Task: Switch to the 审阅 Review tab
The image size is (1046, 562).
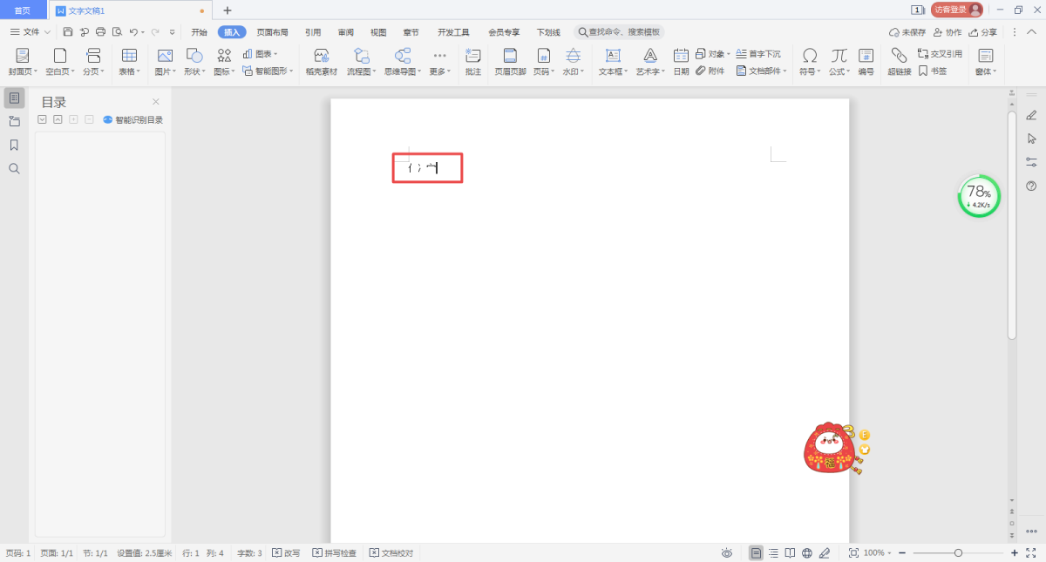Action: point(345,32)
